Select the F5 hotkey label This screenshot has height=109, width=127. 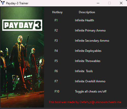point(56,61)
